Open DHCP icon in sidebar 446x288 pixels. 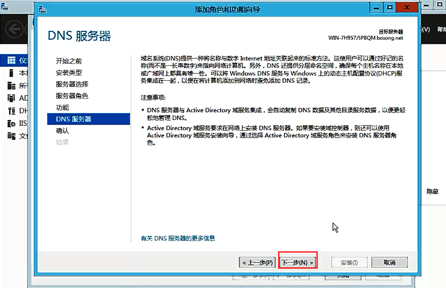click(12, 110)
